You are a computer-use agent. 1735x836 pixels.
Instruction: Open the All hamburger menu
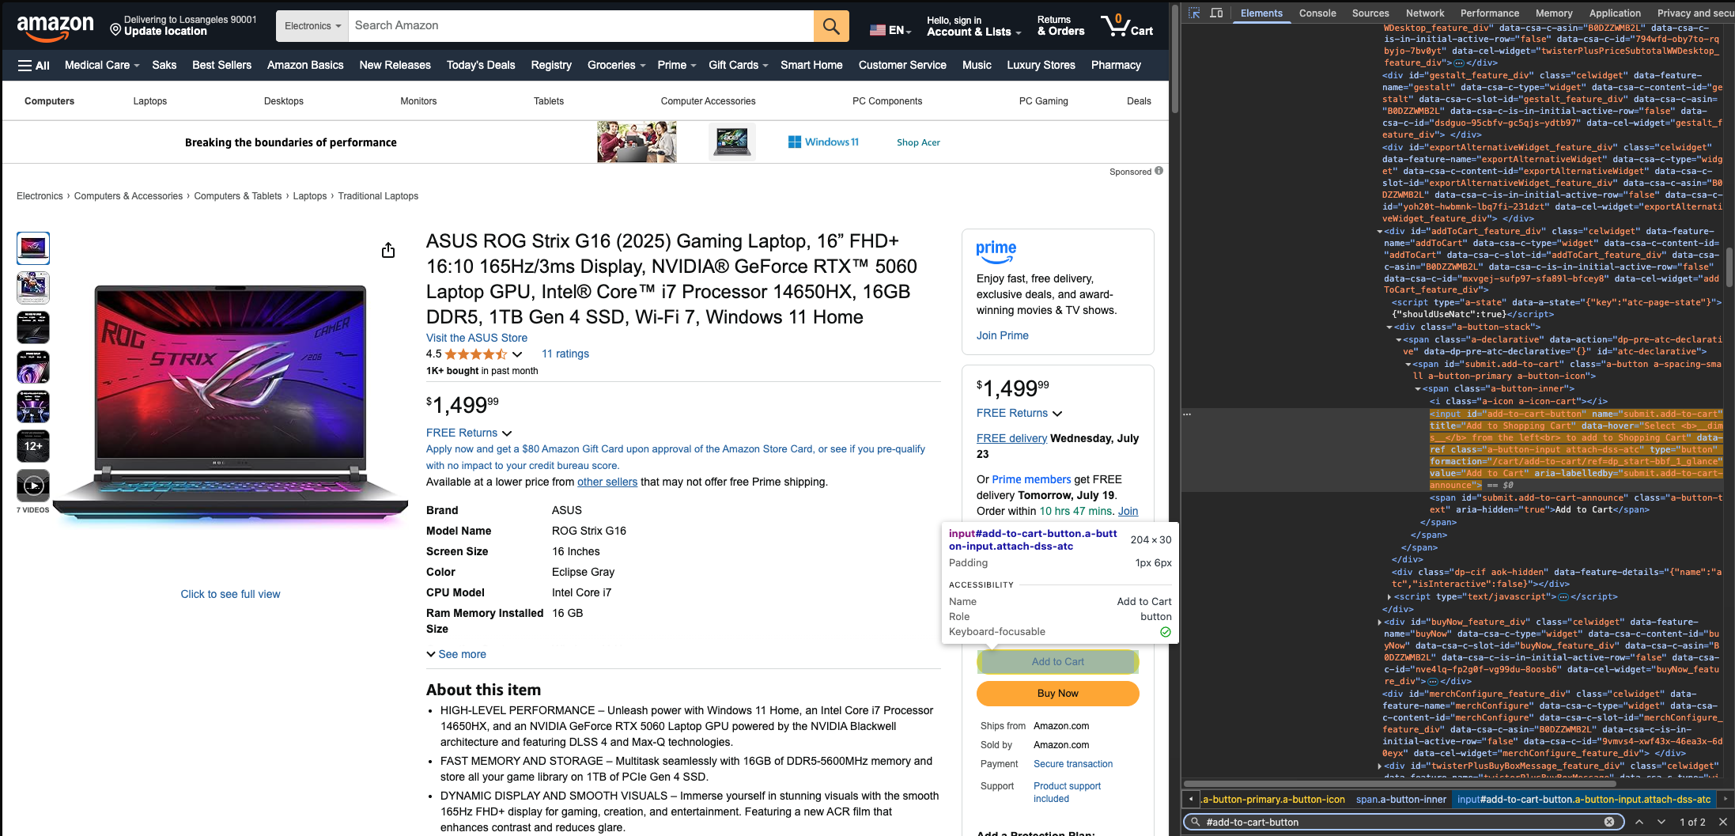tap(34, 66)
